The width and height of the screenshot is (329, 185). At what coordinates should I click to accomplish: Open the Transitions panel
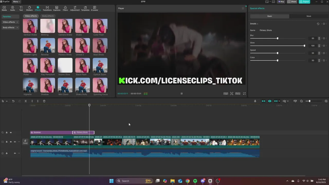47,8
